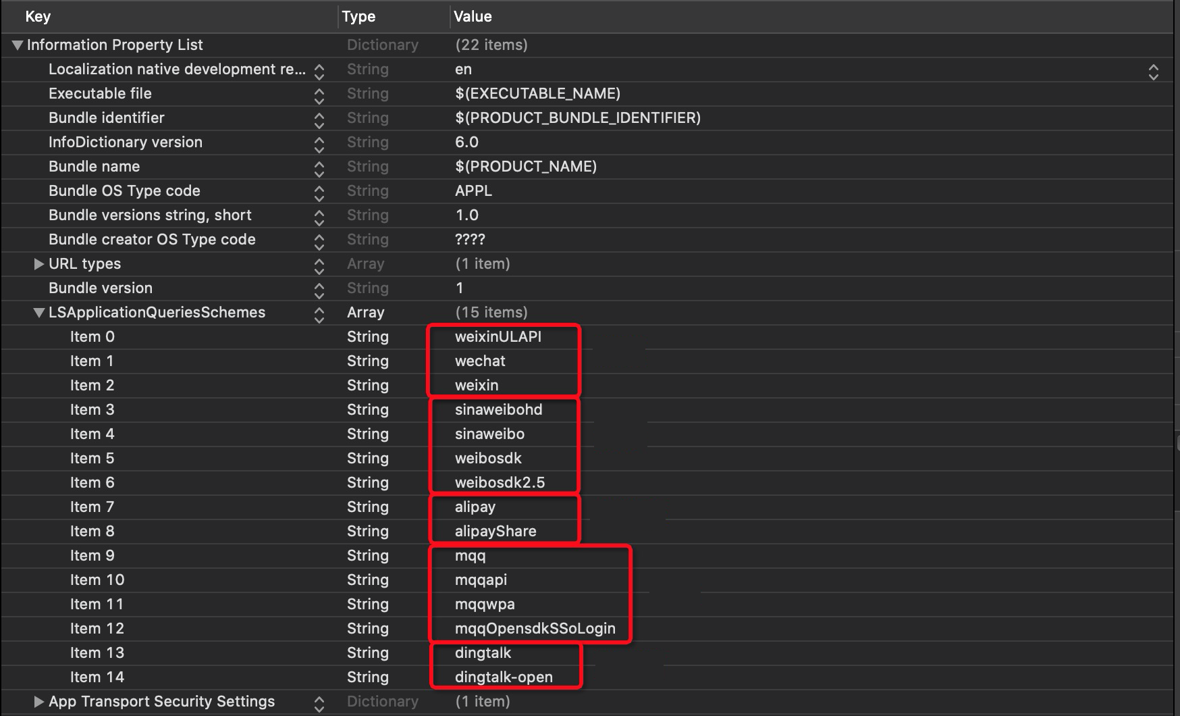The width and height of the screenshot is (1180, 716).
Task: Expand the URL types array
Action: click(39, 264)
